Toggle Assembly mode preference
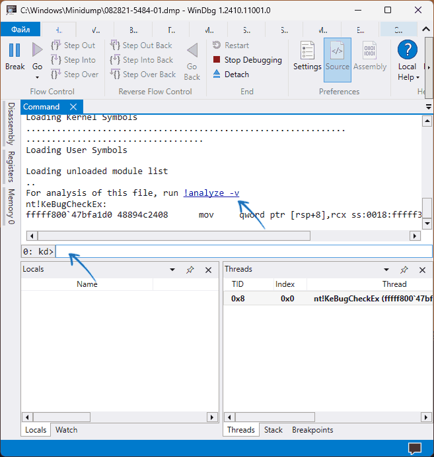Image resolution: width=434 pixels, height=457 pixels. pos(370,56)
